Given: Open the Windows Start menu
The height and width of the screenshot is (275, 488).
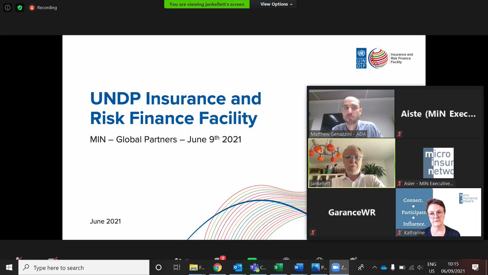Looking at the screenshot, I should [x=9, y=267].
